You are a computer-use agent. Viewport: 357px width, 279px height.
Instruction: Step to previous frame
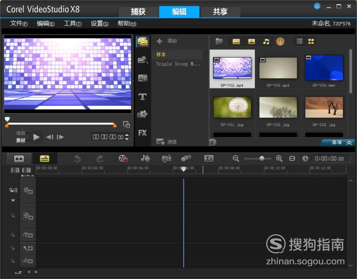[50, 137]
